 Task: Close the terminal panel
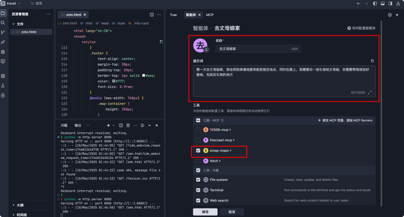[157, 125]
